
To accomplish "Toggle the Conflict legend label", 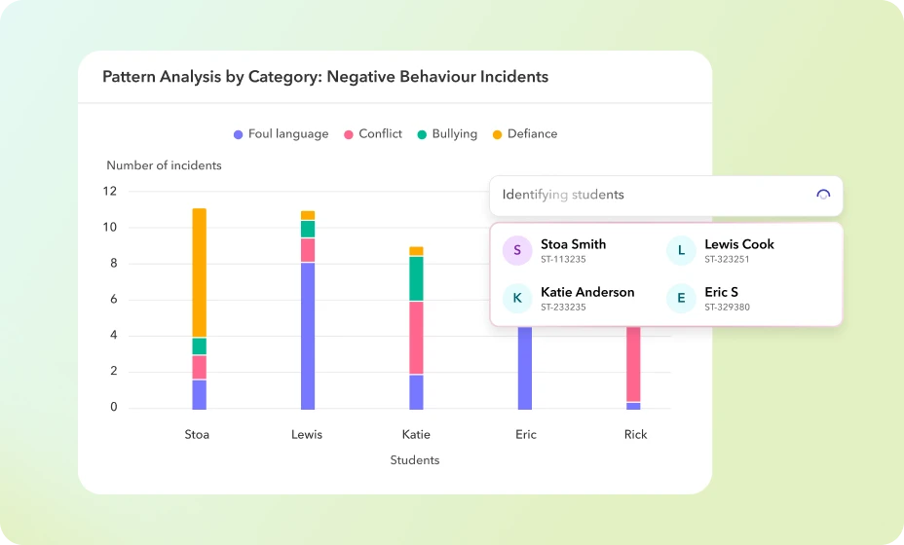I will [x=381, y=133].
